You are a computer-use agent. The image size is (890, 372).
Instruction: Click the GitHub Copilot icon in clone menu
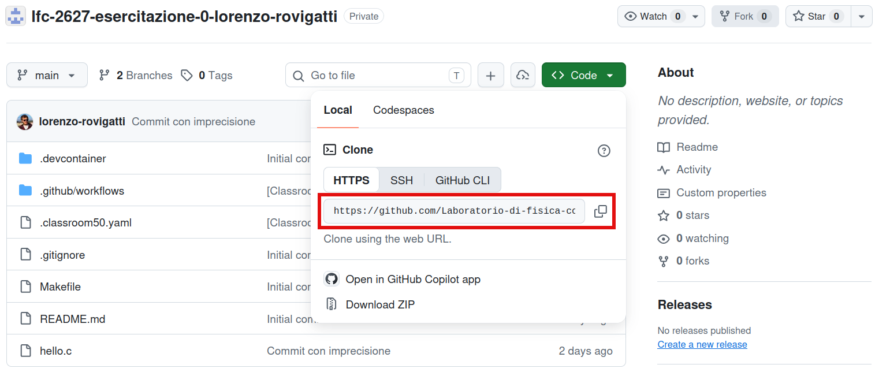(331, 279)
